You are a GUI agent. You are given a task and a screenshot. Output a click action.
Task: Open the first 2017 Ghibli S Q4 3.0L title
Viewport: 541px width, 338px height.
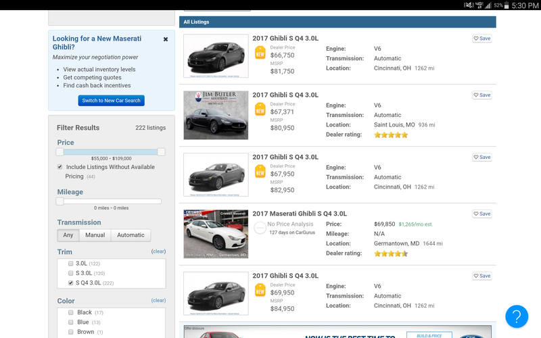285,39
